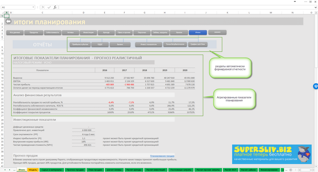Viewport: 318px width, 172px height.
Task: Click the Select All corner of the grid
Action: point(2,12)
